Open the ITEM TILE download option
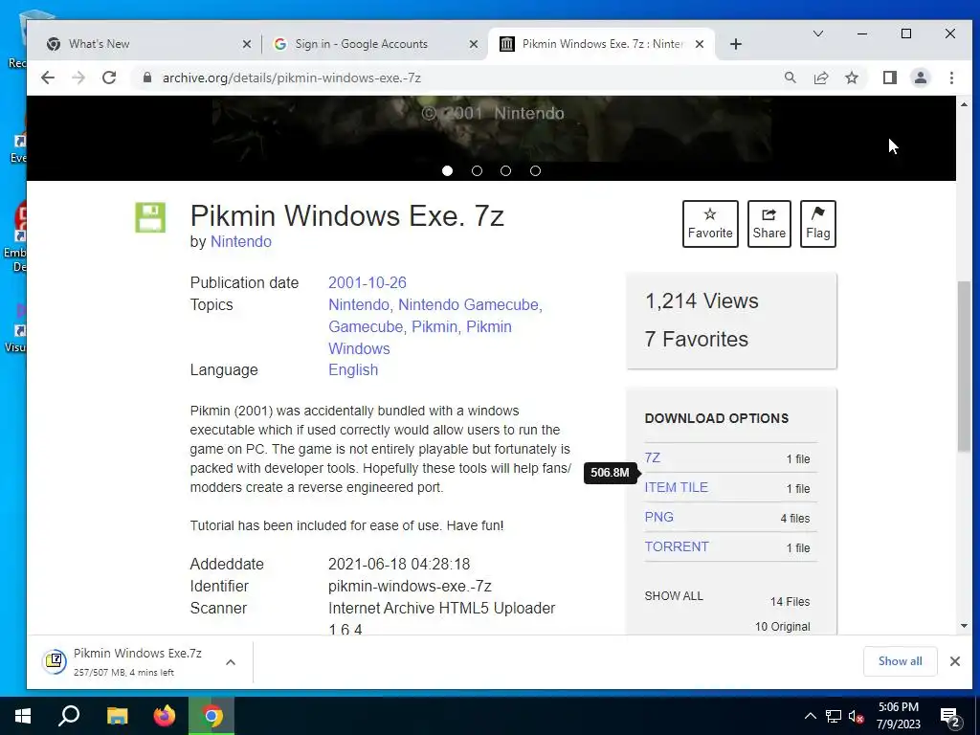 677,487
